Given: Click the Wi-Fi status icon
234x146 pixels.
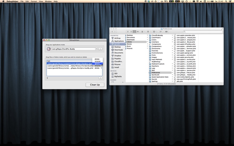Looking at the screenshot, I should click(x=197, y=1).
